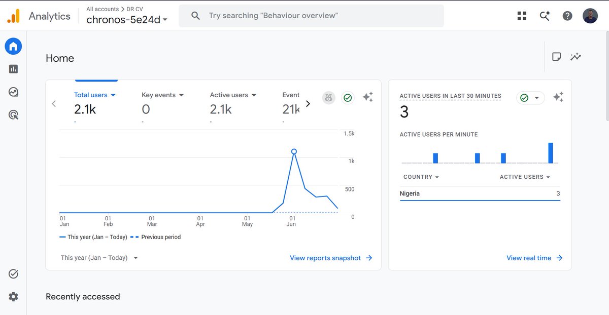Click the sparkle icon in realtime card

(x=558, y=97)
